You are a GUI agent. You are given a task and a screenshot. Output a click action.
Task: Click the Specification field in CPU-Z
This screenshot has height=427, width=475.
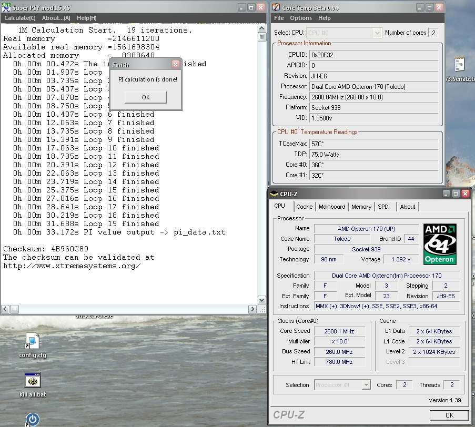(x=387, y=276)
